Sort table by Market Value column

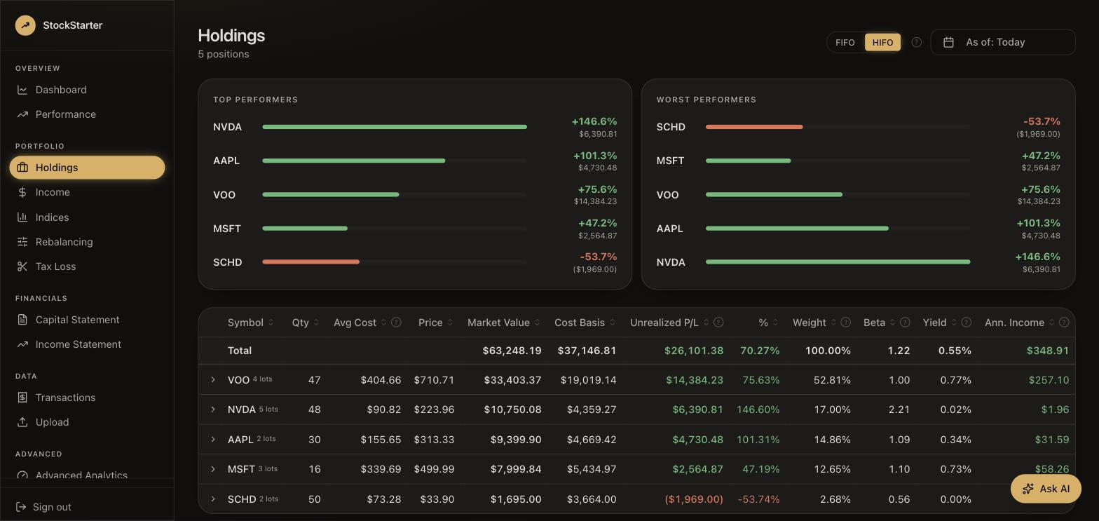click(x=504, y=323)
